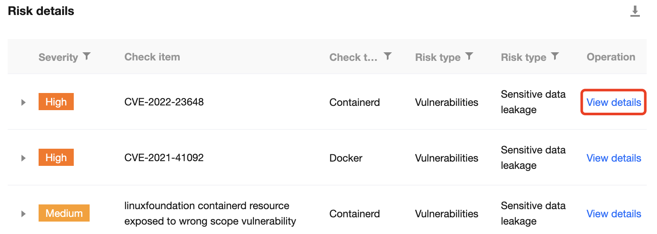This screenshot has width=657, height=234.
Task: Expand the CVE-2021-41092 row
Action: click(24, 158)
